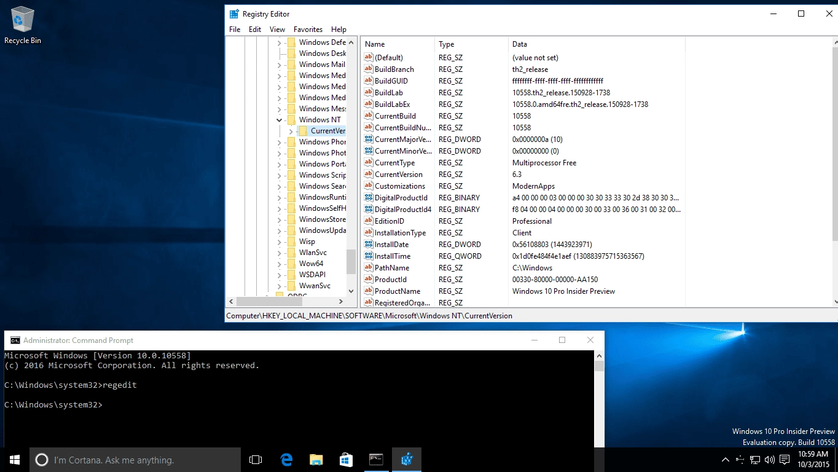Click the 'Multiprocessor Free' data cell

tap(544, 163)
